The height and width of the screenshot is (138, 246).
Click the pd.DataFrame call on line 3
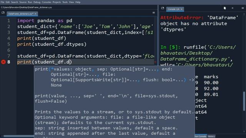(x=85, y=33)
